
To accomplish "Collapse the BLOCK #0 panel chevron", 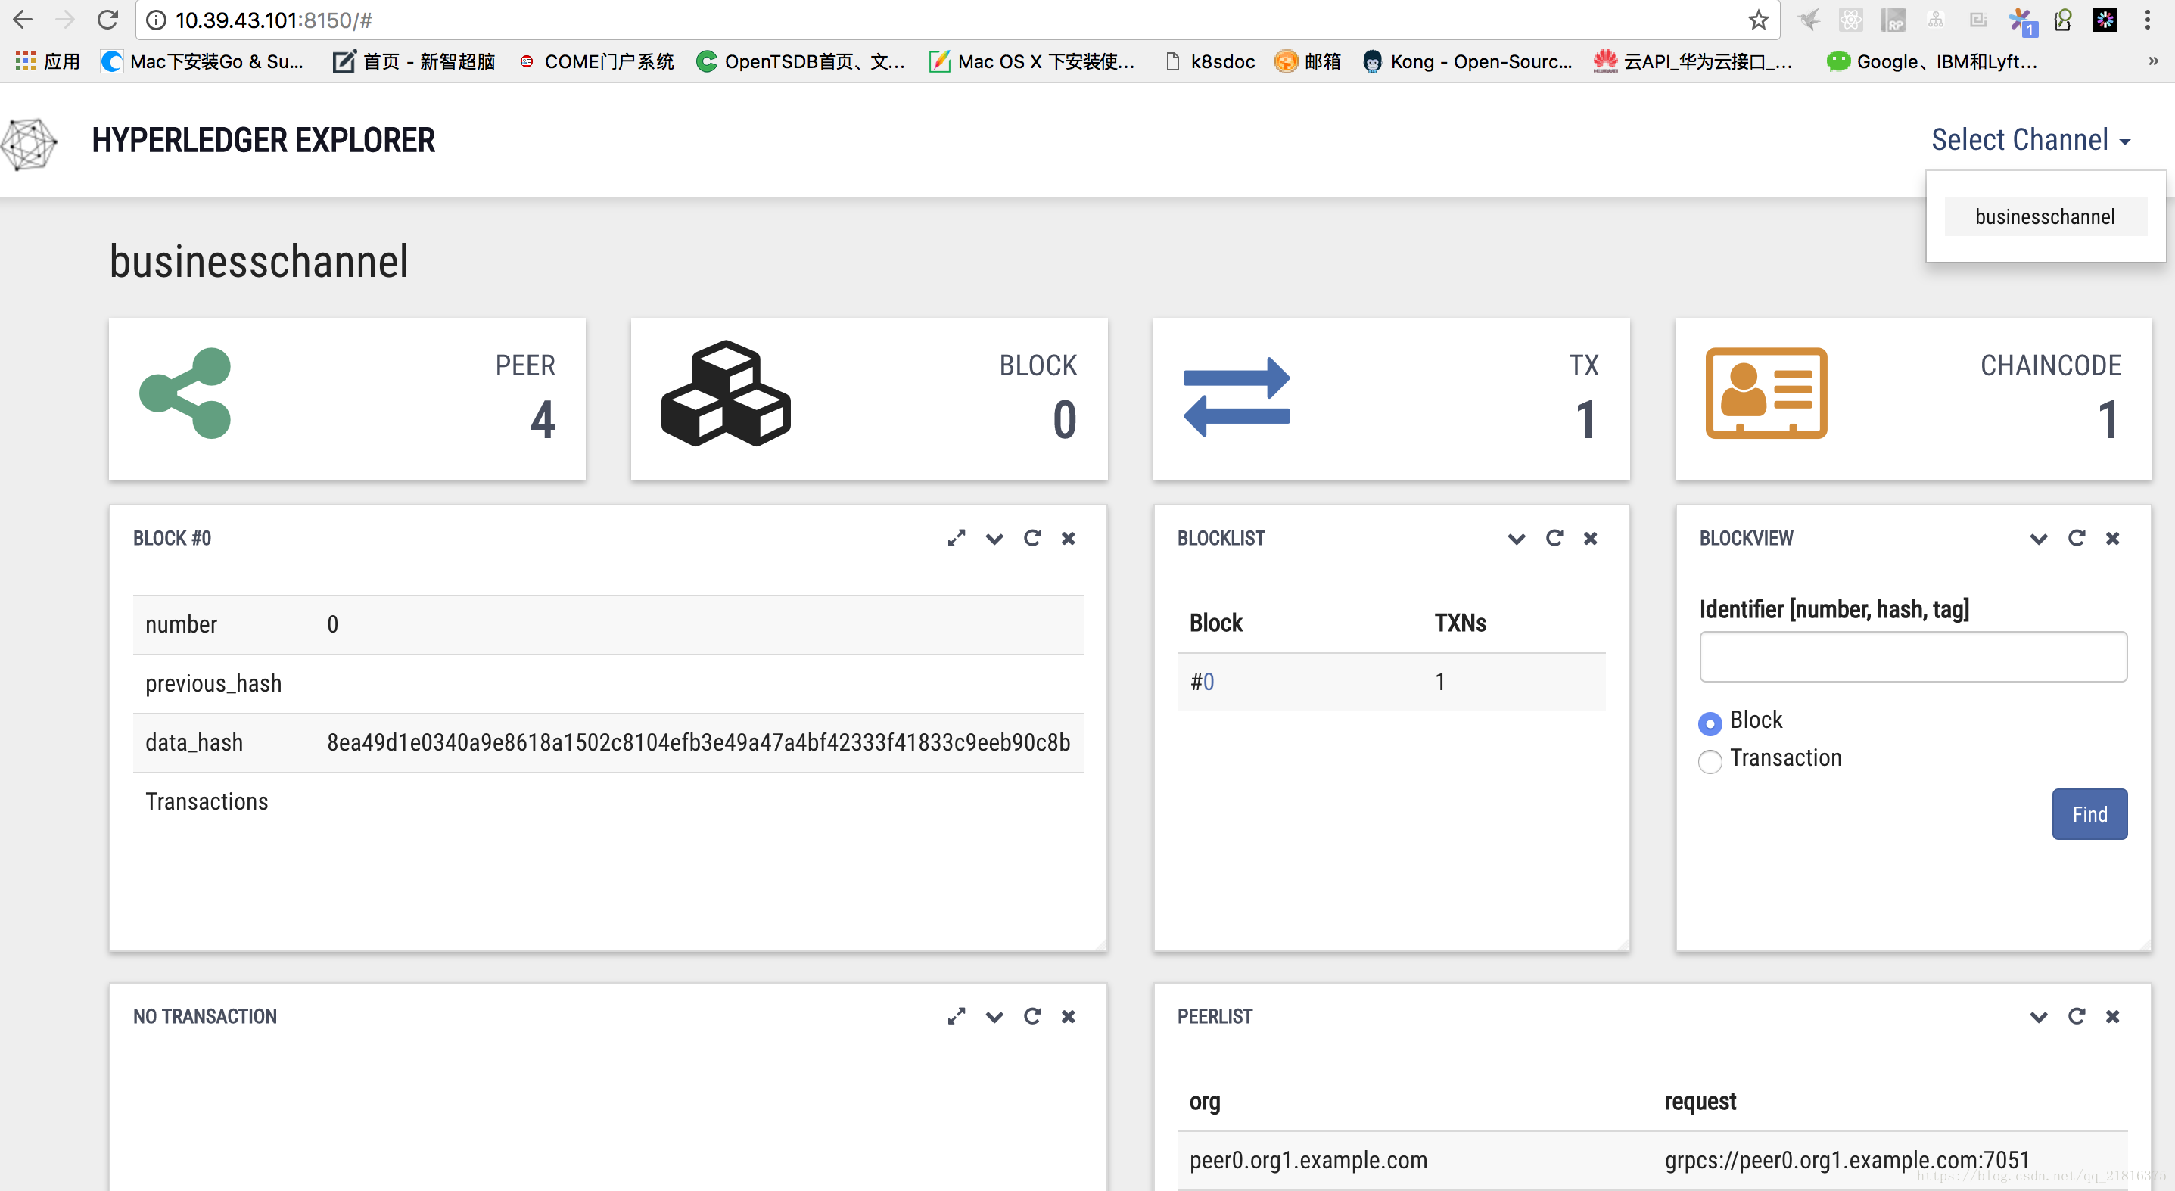I will point(994,540).
